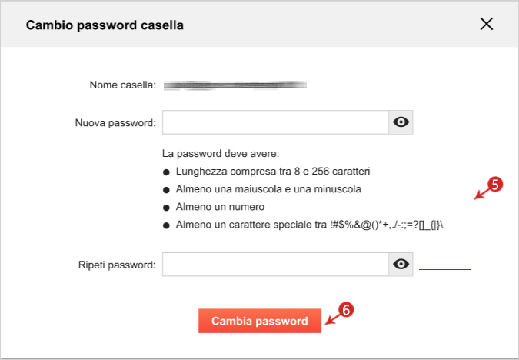Click the maiuscola e minuscola rule
The height and width of the screenshot is (360, 519).
268,189
